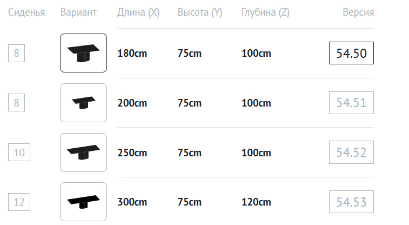The height and width of the screenshot is (225, 409).
Task: Choose the 250cm table variant image
Action: pyautogui.click(x=83, y=153)
